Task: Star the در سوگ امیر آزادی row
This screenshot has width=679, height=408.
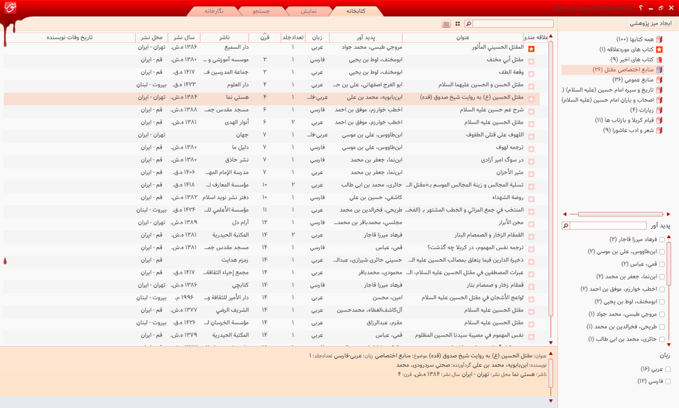Action: tap(532, 162)
